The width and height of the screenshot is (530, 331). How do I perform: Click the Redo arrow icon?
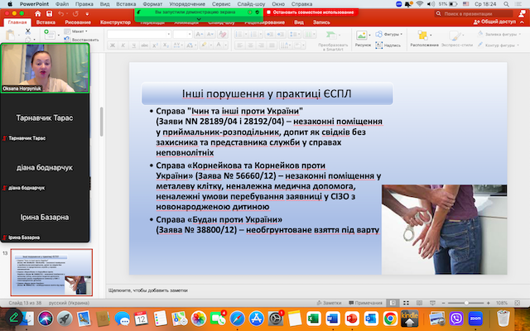coord(75,13)
